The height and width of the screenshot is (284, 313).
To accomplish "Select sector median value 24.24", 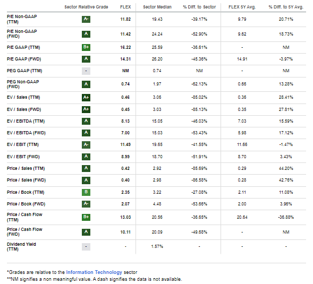I will (x=157, y=34).
